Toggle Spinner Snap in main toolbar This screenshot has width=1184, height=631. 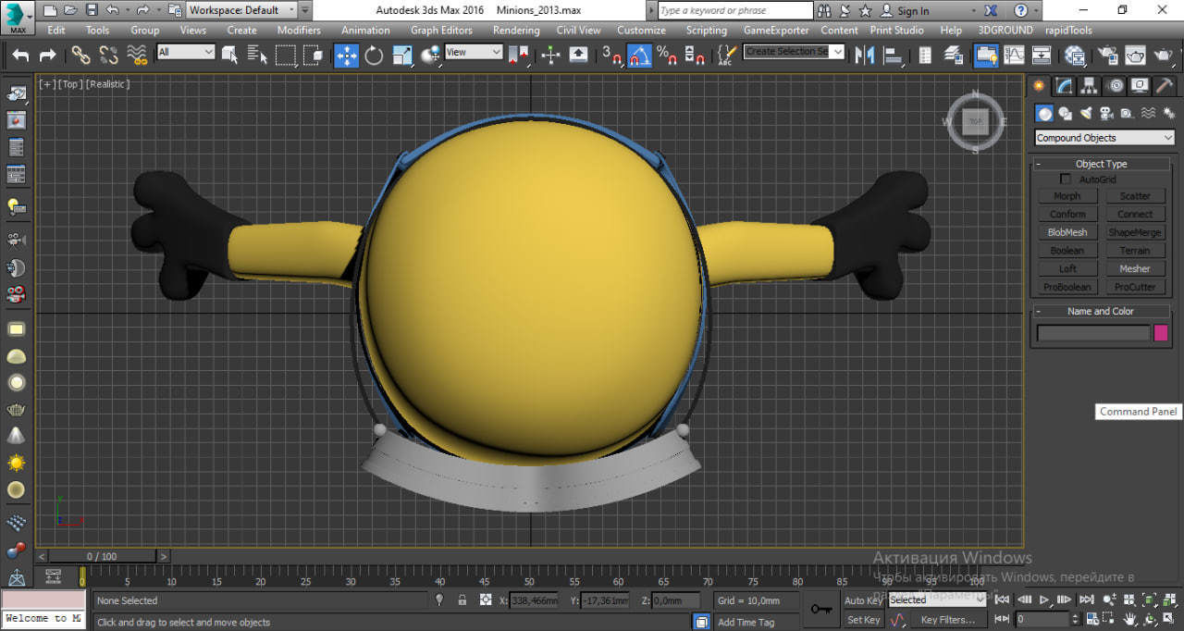[x=696, y=56]
